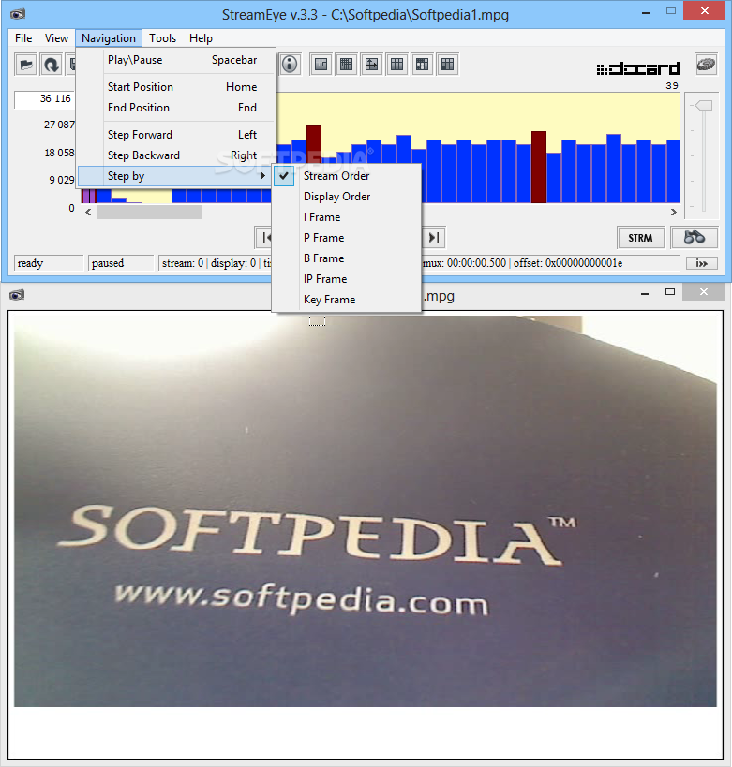Click the 36 116 scale value field
732x767 pixels.
(x=45, y=99)
